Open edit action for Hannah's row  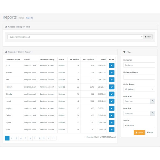point(112,87)
